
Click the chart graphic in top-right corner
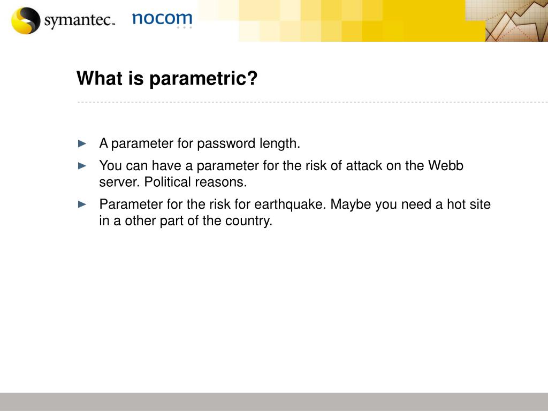[x=516, y=21]
